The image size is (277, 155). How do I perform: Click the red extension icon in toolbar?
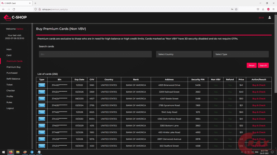click(x=268, y=9)
